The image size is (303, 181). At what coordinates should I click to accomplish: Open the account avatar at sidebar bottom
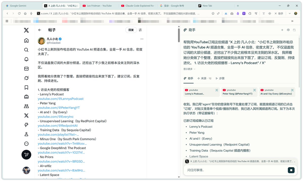(x=26, y=170)
